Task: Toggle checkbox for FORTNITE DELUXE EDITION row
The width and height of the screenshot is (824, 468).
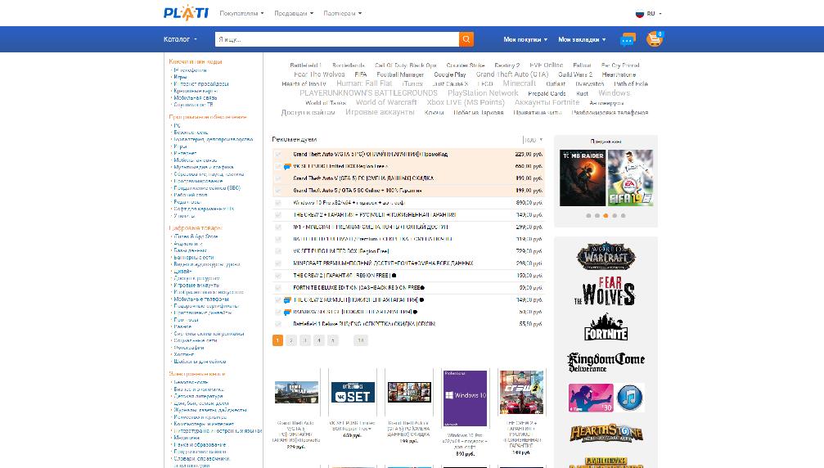Action: (x=278, y=288)
